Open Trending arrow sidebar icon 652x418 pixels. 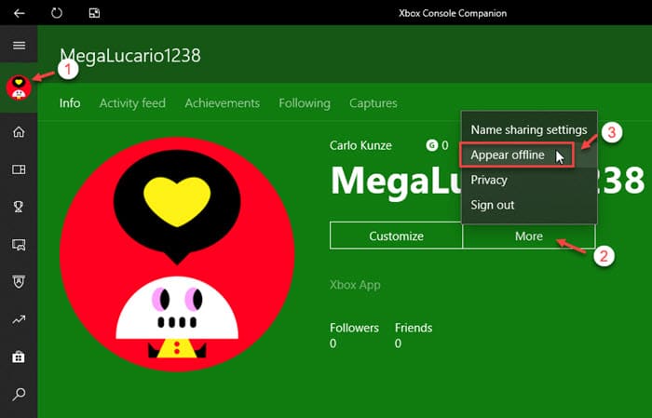point(19,319)
